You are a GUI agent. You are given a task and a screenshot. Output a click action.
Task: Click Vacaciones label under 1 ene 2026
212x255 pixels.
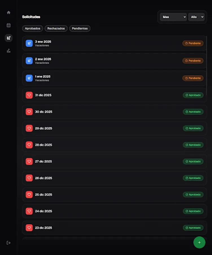tap(42, 80)
